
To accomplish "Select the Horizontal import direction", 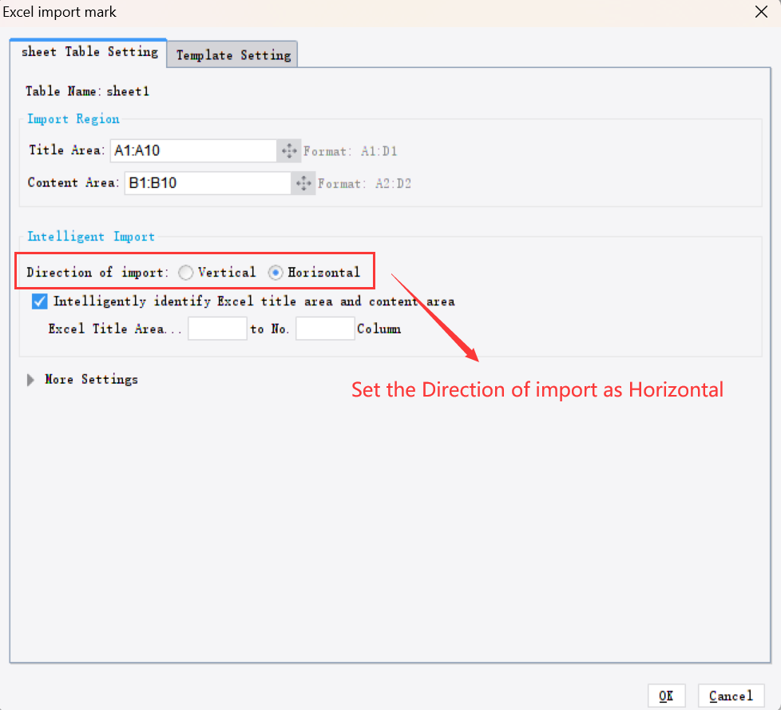I will (x=276, y=272).
